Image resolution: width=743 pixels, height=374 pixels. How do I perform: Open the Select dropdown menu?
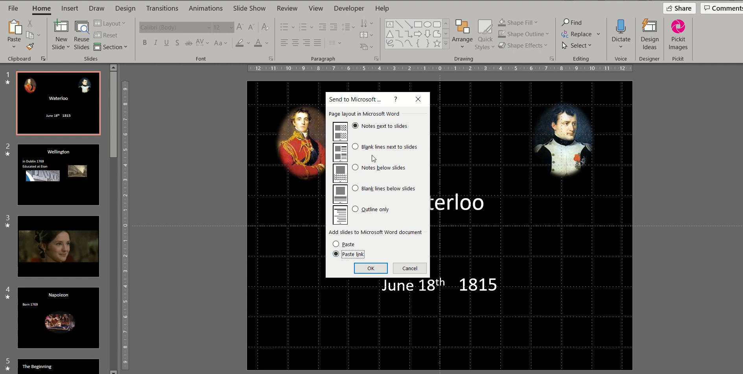[x=577, y=45]
